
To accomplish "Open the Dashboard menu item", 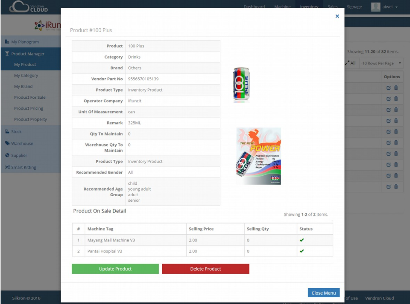I will click(254, 7).
